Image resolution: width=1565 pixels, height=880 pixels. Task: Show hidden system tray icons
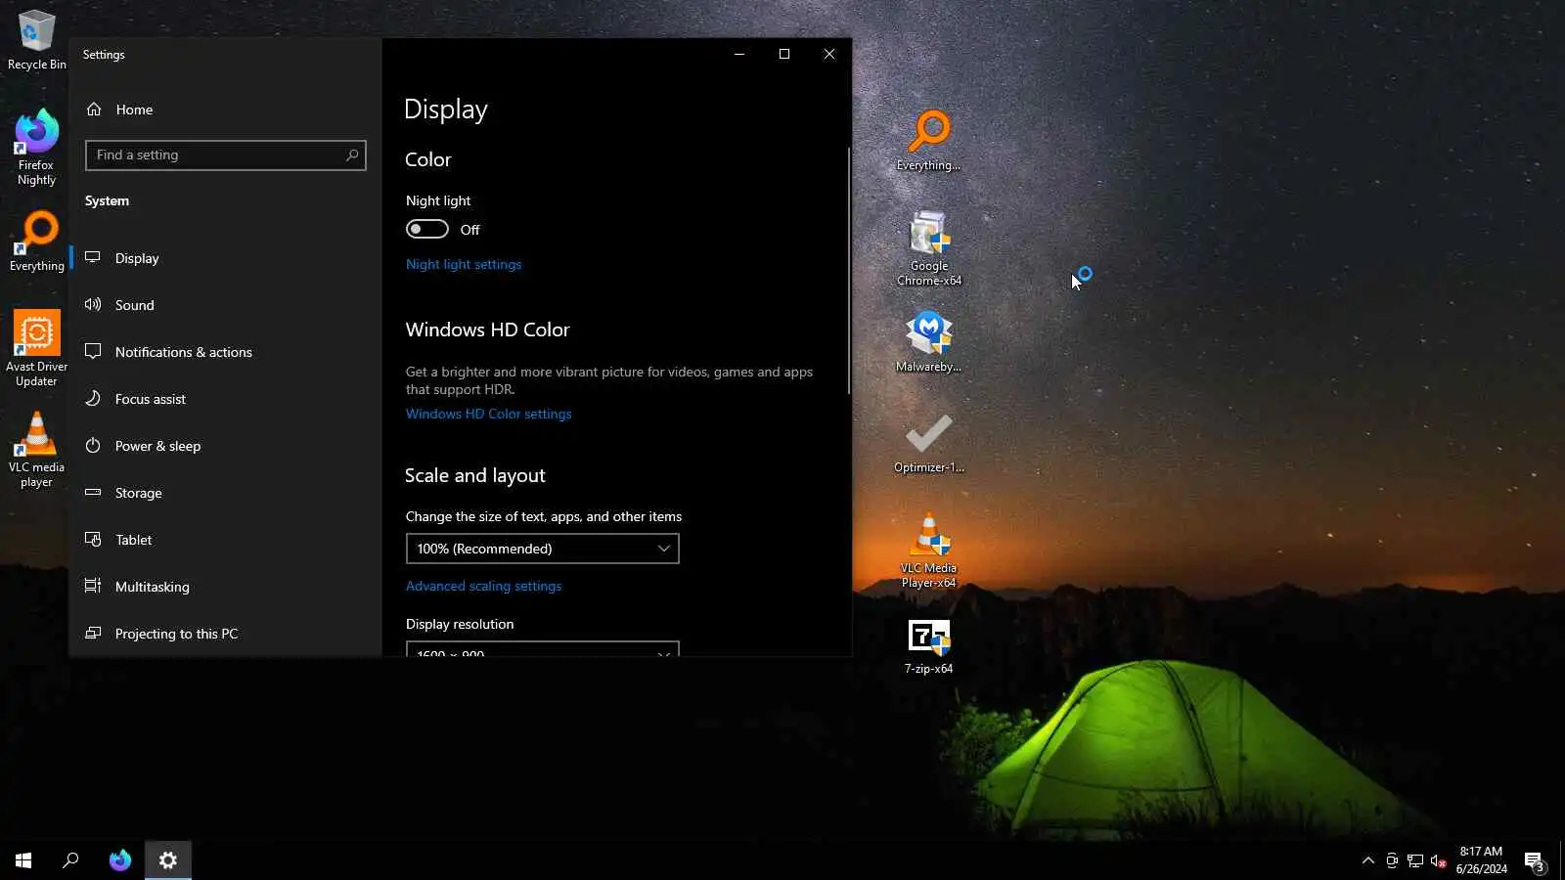pyautogui.click(x=1368, y=860)
